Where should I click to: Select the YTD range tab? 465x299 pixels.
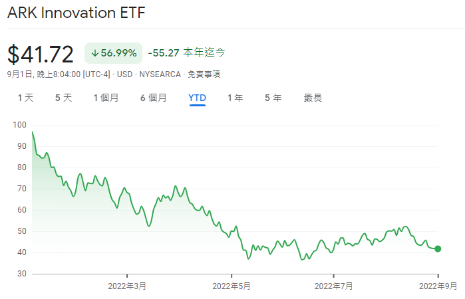click(x=197, y=98)
